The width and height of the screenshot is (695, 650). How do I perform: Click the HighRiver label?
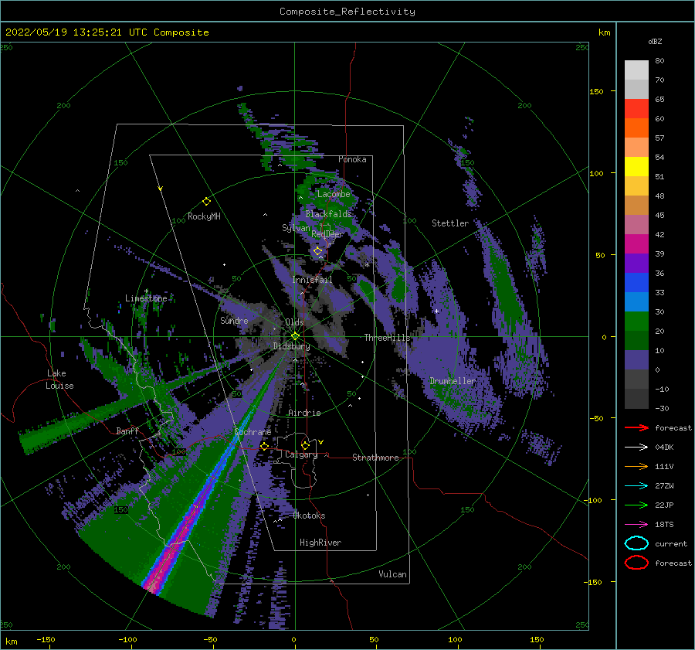(320, 543)
